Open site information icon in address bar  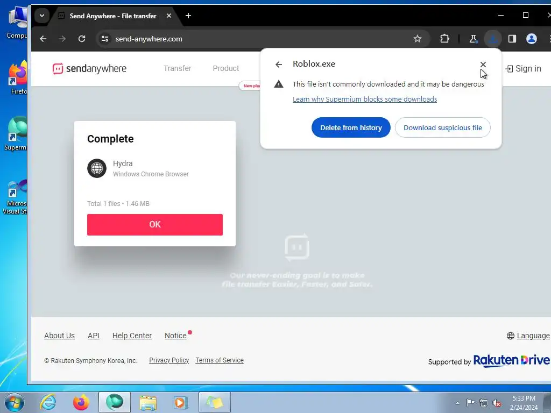point(105,39)
